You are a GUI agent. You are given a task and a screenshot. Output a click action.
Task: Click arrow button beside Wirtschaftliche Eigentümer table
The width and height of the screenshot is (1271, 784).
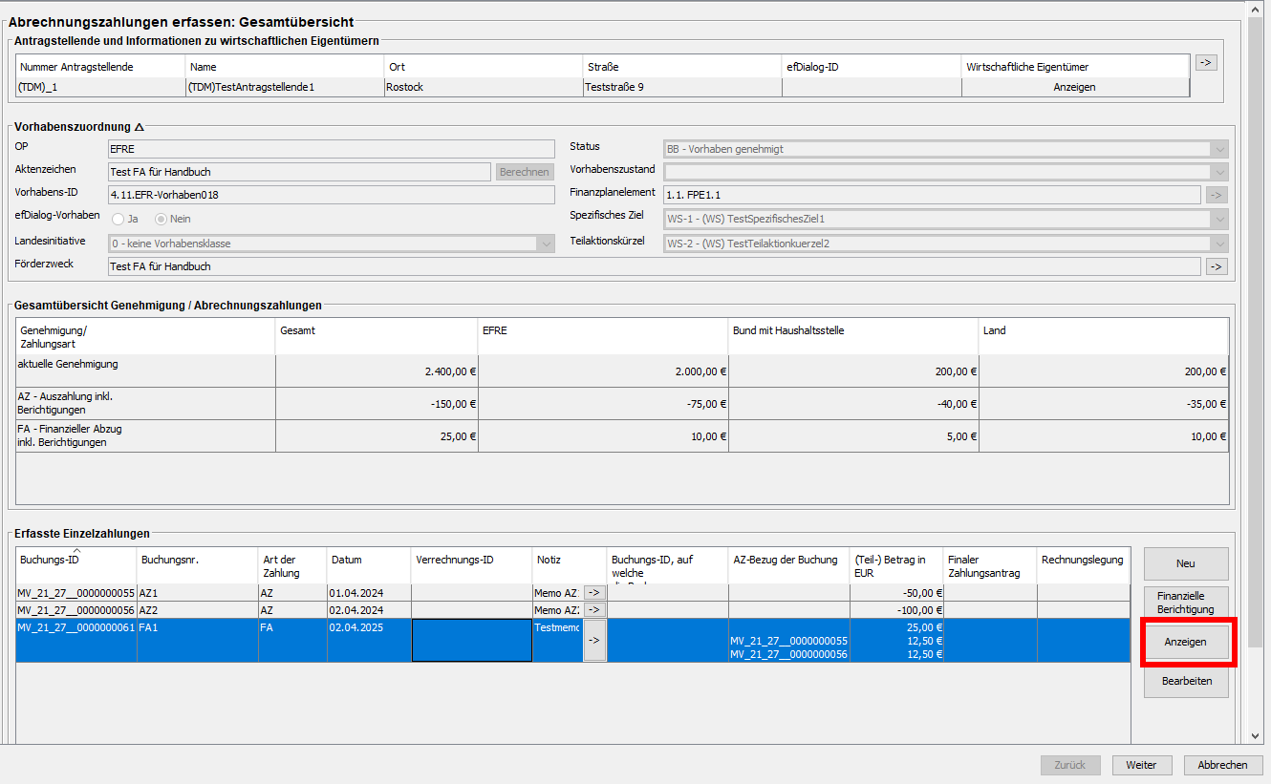[x=1206, y=63]
